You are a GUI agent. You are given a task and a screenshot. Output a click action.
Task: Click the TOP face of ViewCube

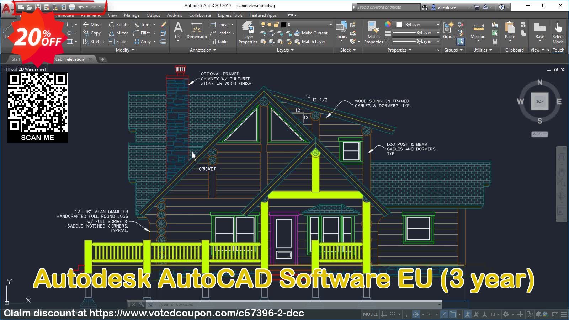coord(540,101)
